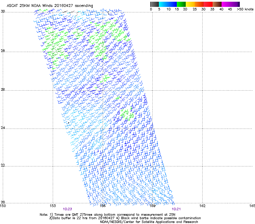Click the gray 0-5 knots color swatch
This screenshot has height=224, width=255.
[x=154, y=4]
